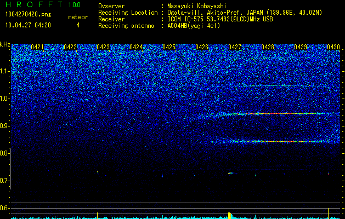This screenshot has width=345, height=219.
Task: Select the file name 1004270420.png
Action: [x=29, y=15]
